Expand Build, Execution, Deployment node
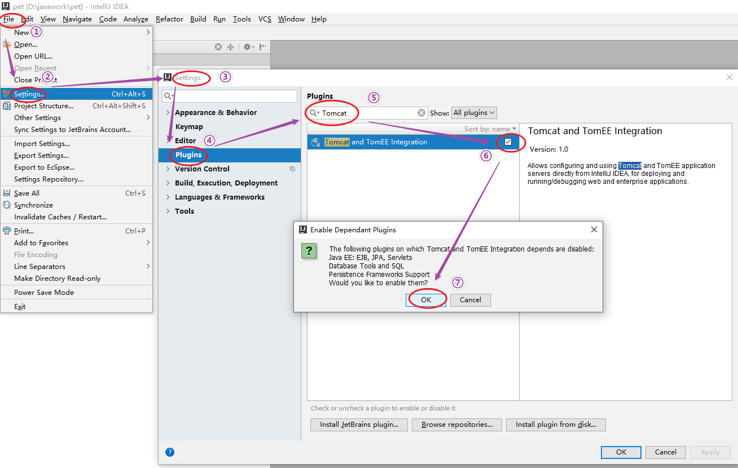738x468 pixels. coord(168,183)
